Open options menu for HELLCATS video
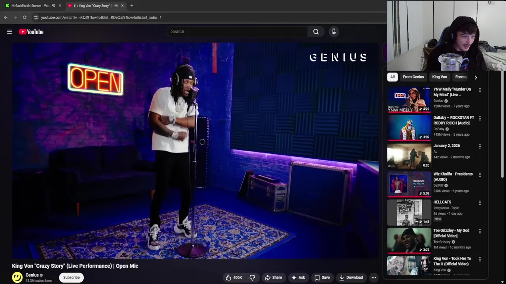506x284 pixels. point(480,203)
